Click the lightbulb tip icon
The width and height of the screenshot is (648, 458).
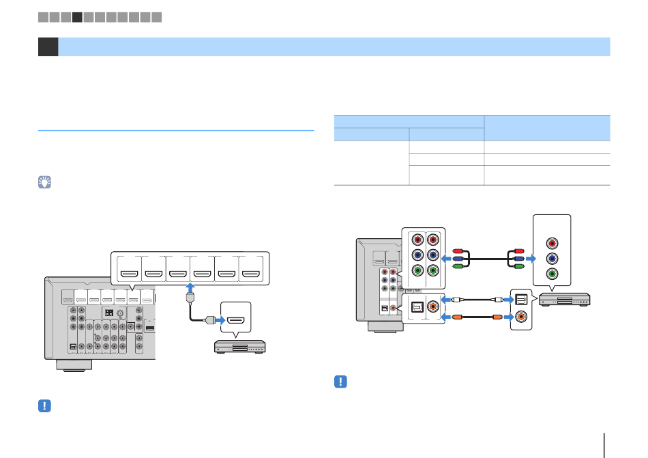[44, 182]
